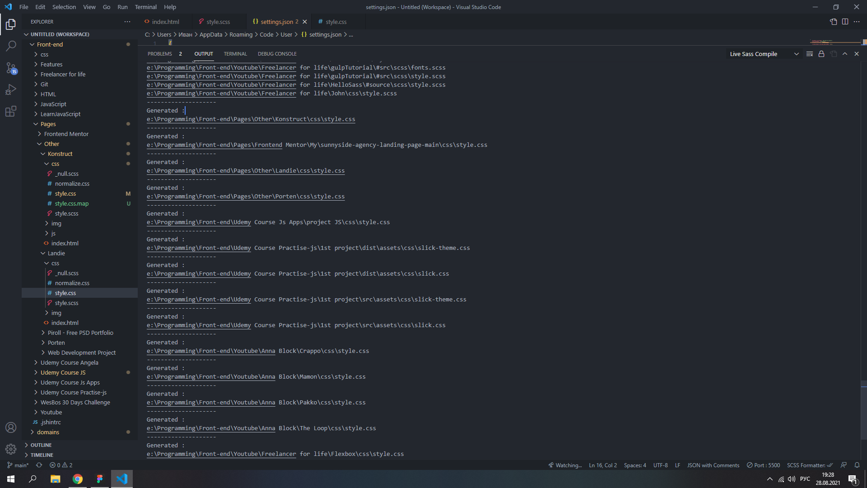Click the Open Changes icon in editor toolbar
Screen dimensions: 867x488
point(834,22)
